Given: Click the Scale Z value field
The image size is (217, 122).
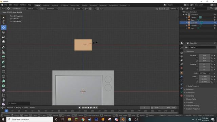Looking at the screenshot, I should pos(204,82).
